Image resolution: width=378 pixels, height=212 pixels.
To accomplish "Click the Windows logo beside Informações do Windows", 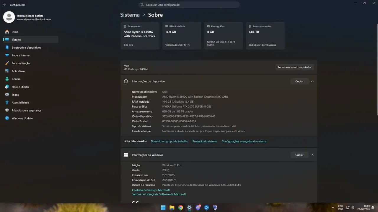I will (x=126, y=155).
